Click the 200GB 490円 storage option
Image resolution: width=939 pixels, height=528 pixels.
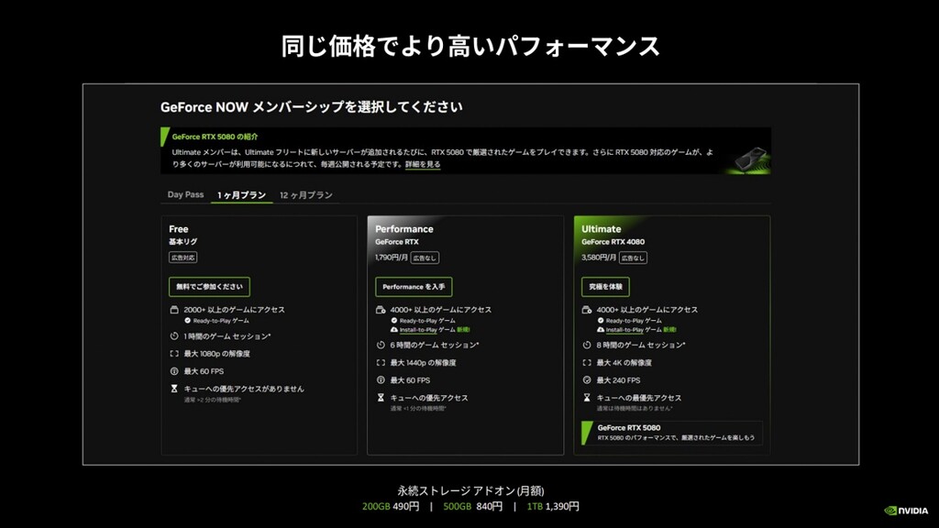(x=391, y=506)
